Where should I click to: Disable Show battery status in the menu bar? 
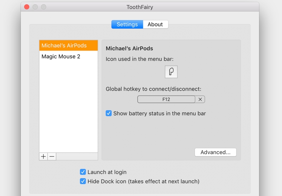coord(109,113)
